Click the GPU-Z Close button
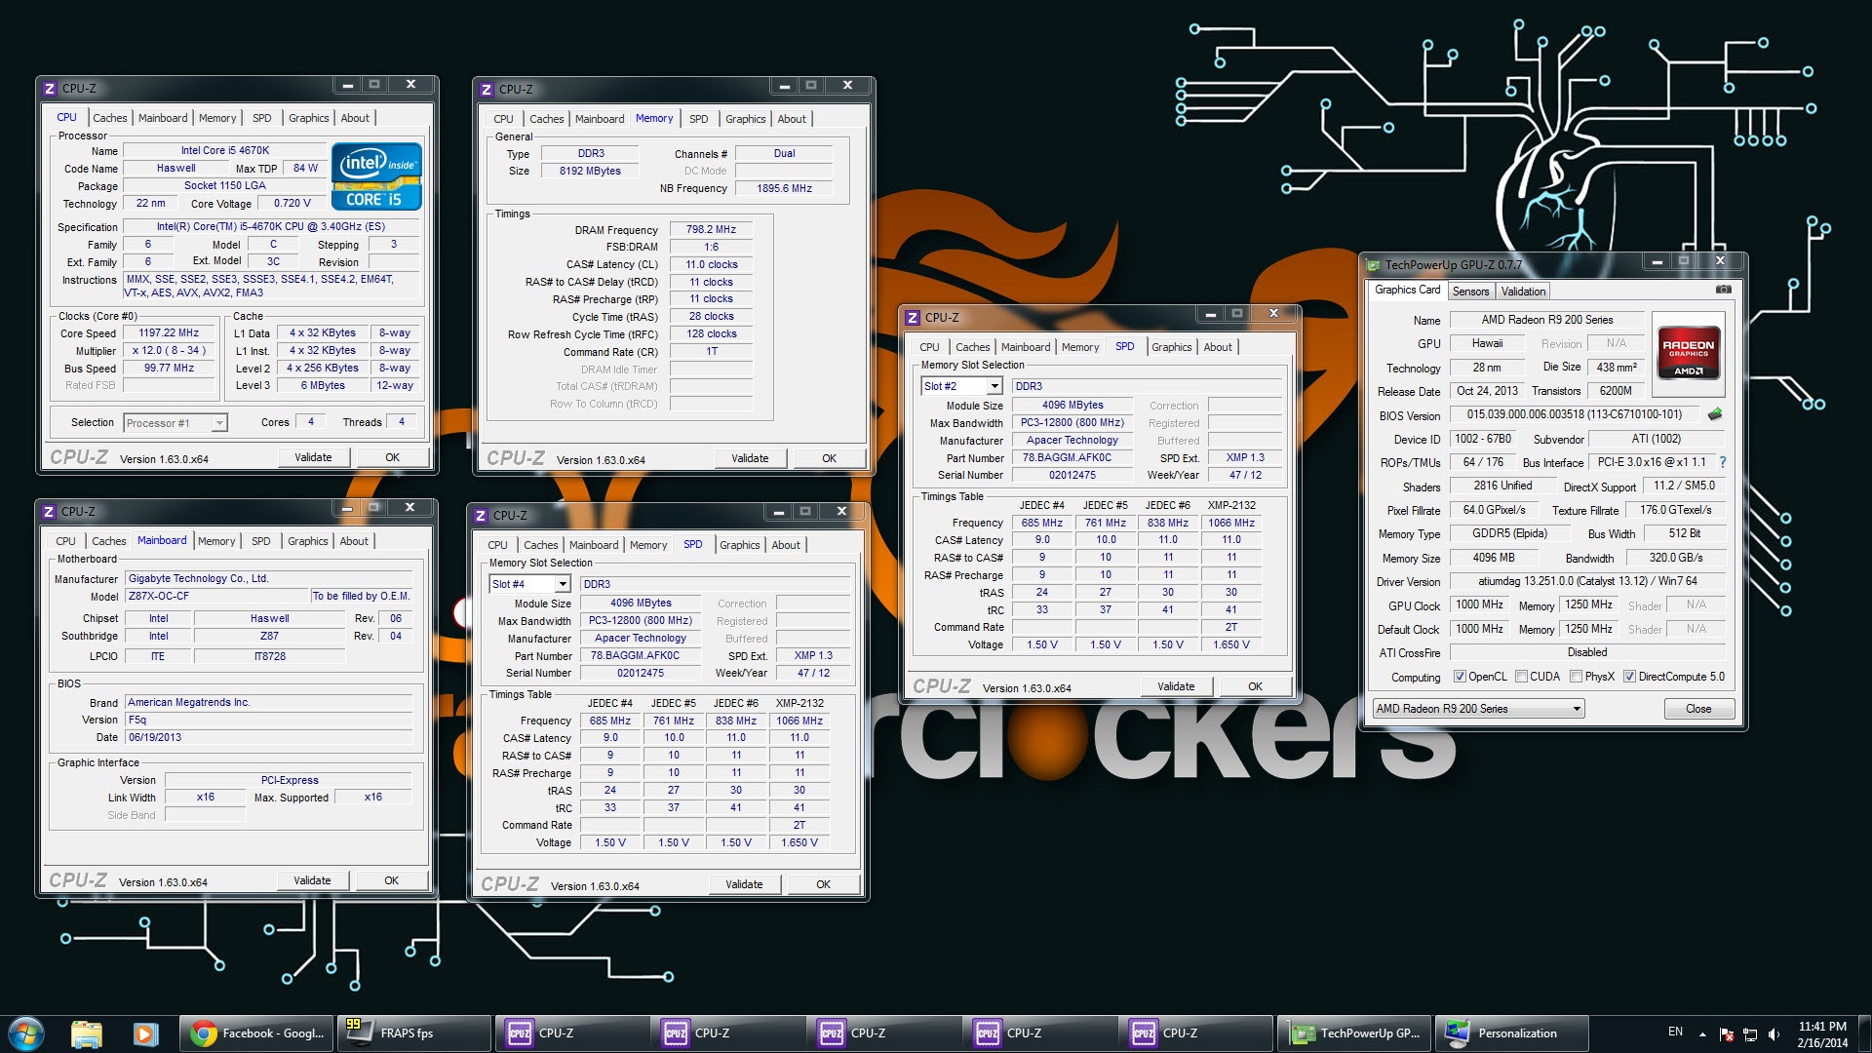Screen dimensions: 1872x1053 (x=1697, y=709)
